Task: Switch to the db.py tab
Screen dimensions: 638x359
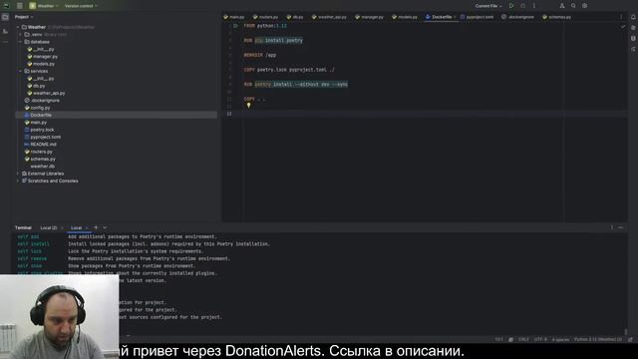Action: coord(295,17)
